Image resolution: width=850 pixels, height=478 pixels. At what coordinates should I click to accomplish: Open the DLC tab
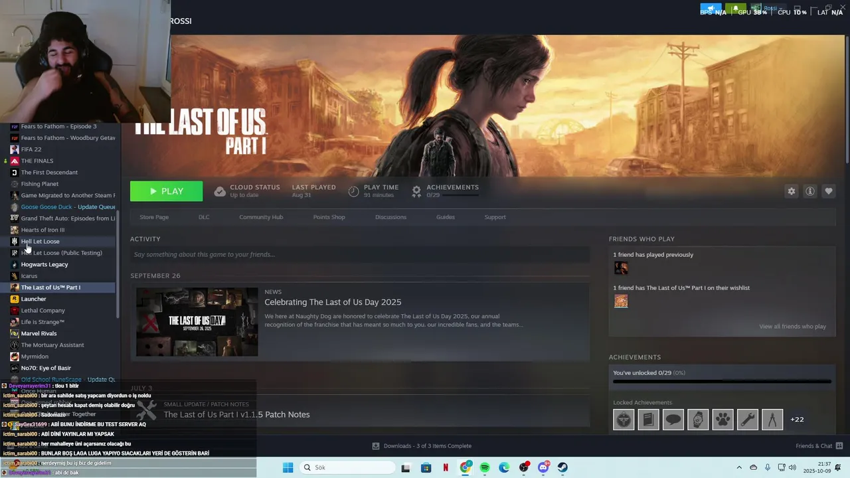click(204, 217)
